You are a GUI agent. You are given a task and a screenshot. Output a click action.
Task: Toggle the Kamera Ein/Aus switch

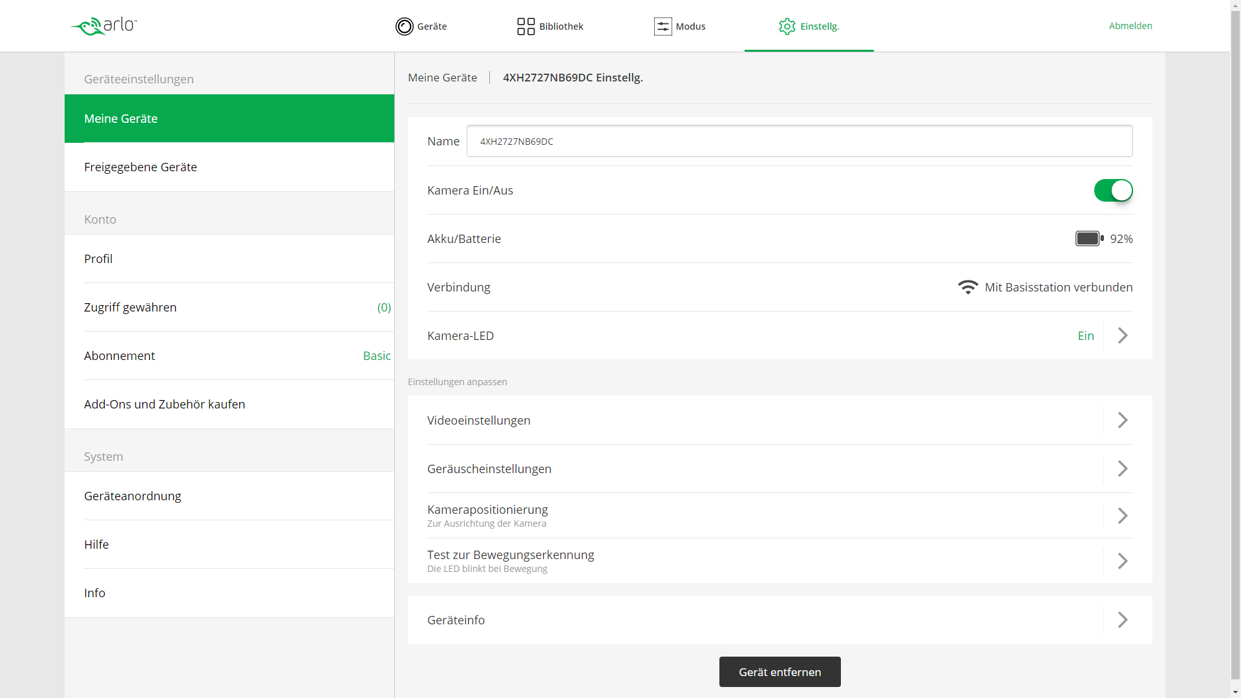1113,191
